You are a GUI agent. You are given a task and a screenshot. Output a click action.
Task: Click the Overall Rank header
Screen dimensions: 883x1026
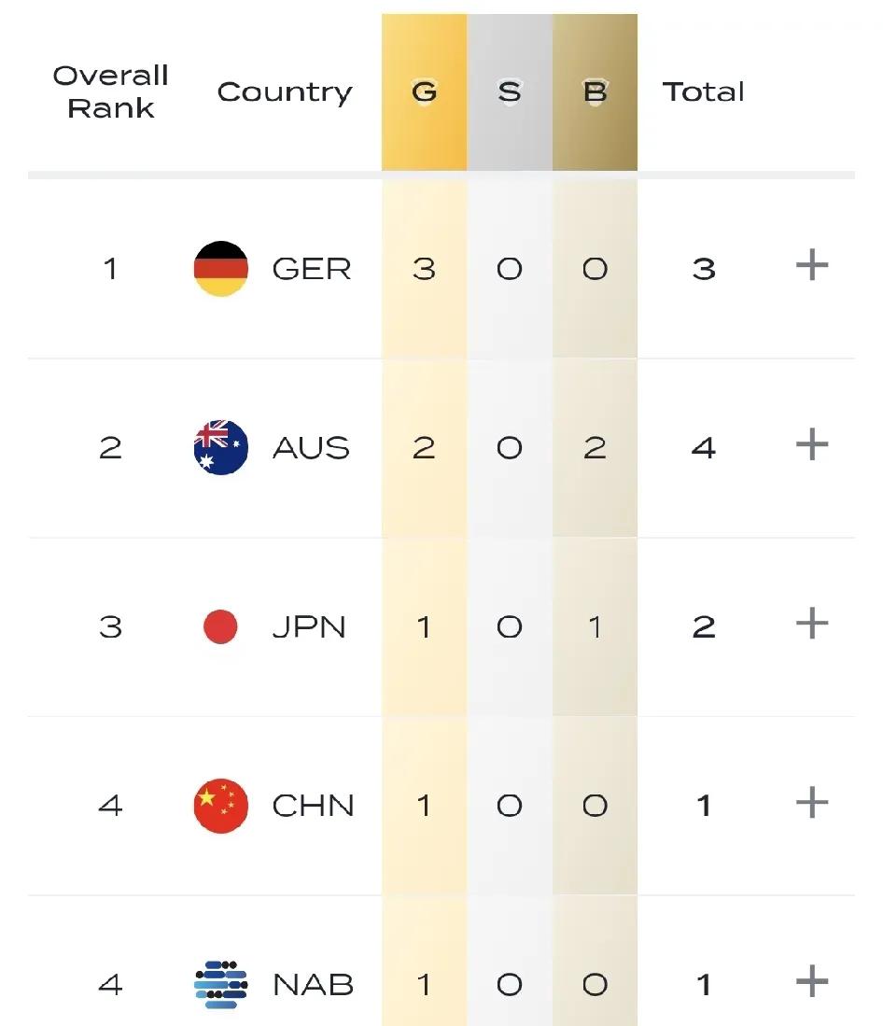(x=110, y=91)
